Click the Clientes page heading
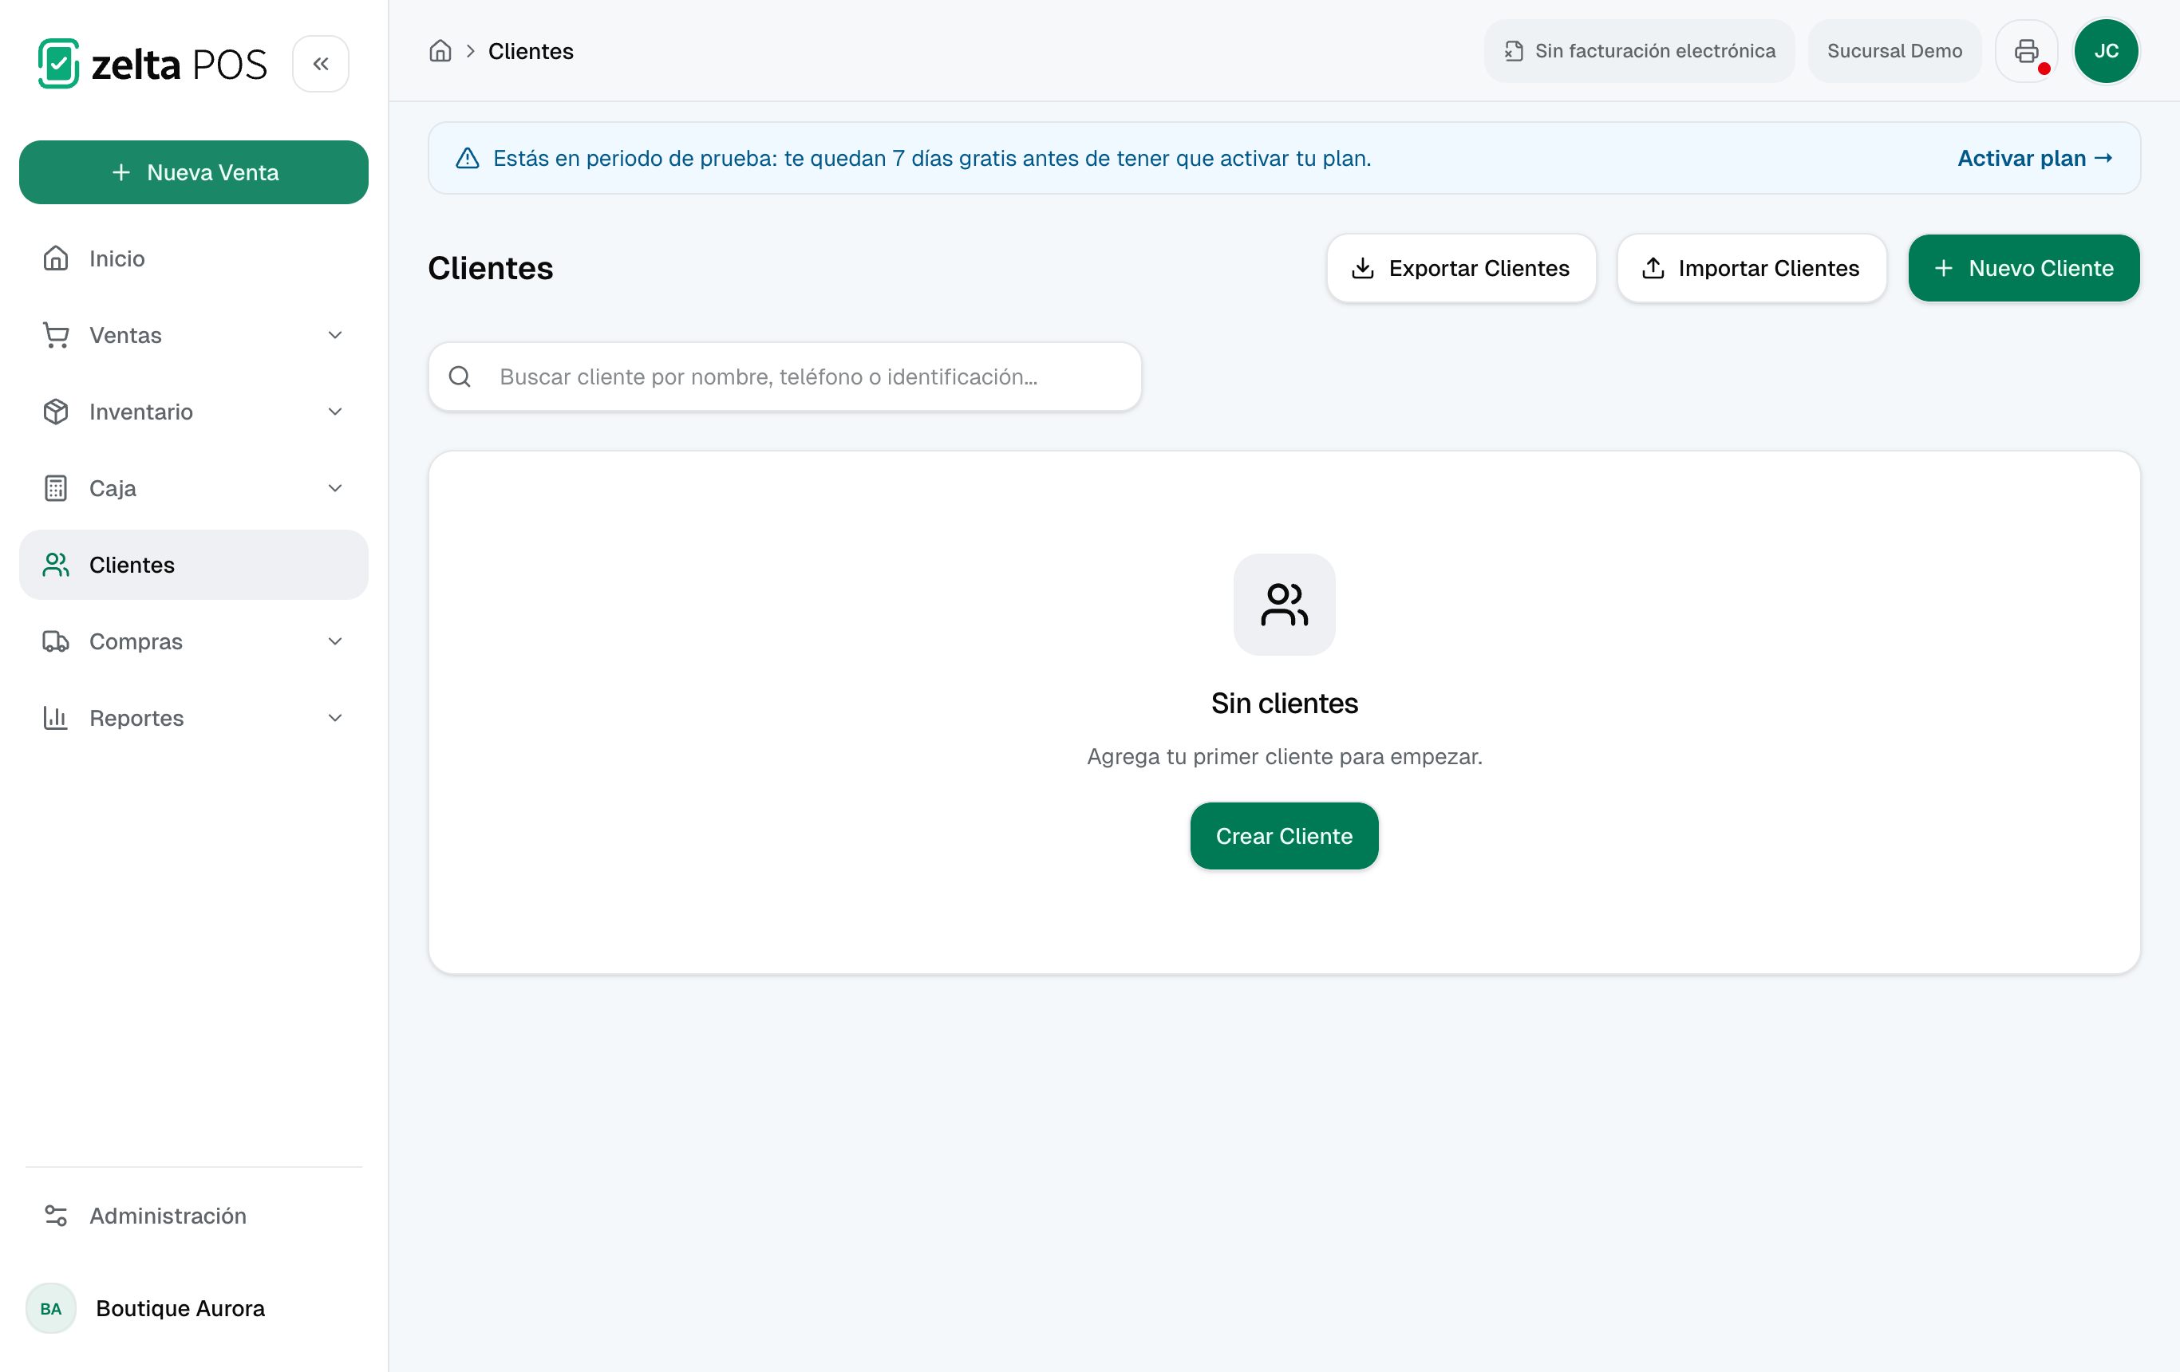Viewport: 2180px width, 1372px height. click(490, 268)
